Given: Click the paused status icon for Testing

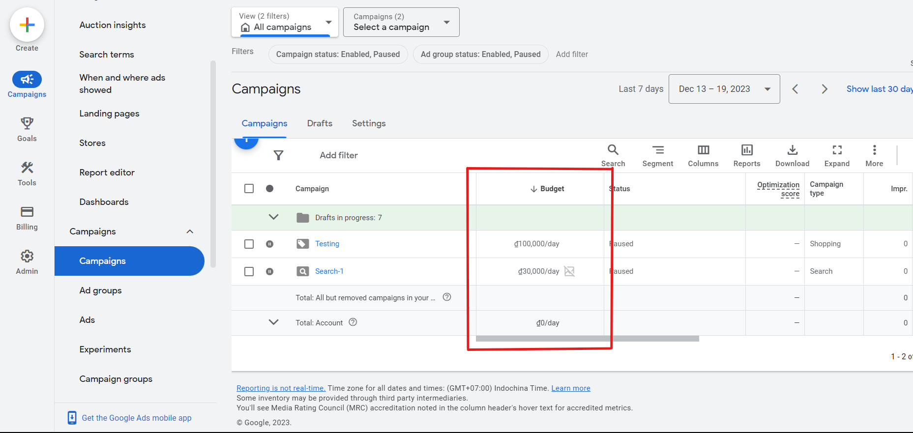Looking at the screenshot, I should coord(269,244).
